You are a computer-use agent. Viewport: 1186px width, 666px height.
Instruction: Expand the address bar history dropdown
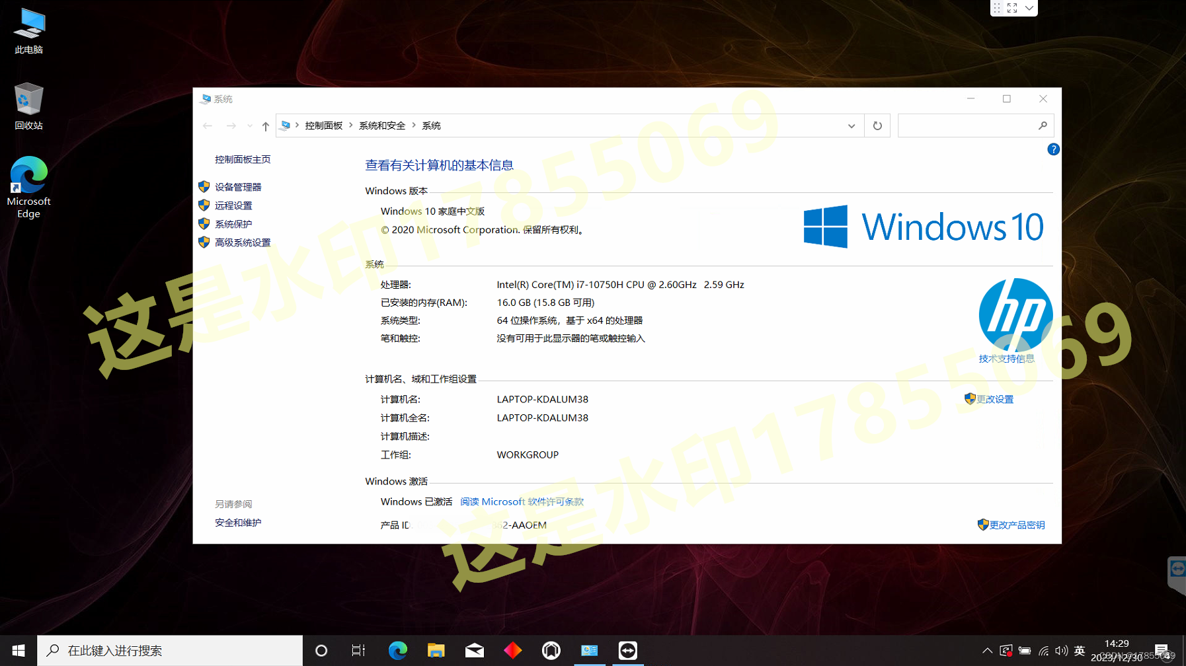[x=851, y=126]
